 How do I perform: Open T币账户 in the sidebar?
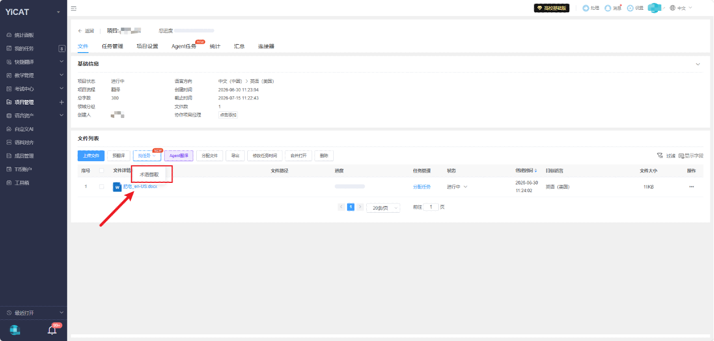tap(23, 169)
